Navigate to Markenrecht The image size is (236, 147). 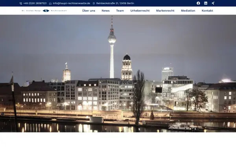tap(165, 11)
